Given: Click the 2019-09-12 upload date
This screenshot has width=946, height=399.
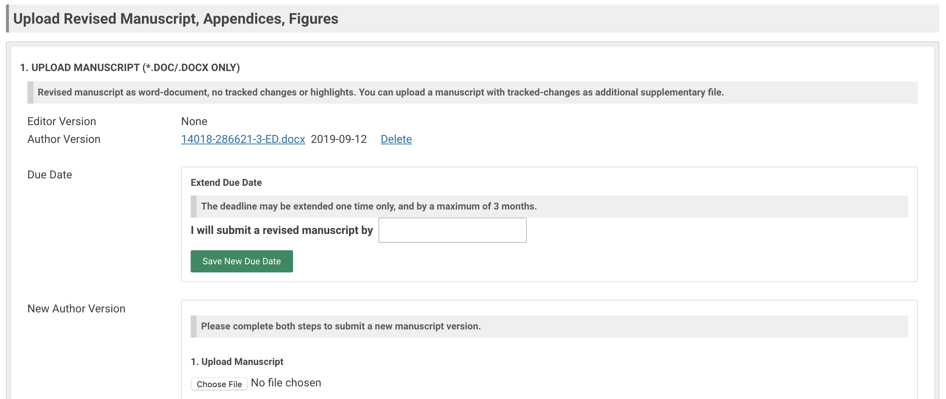Looking at the screenshot, I should [x=338, y=139].
